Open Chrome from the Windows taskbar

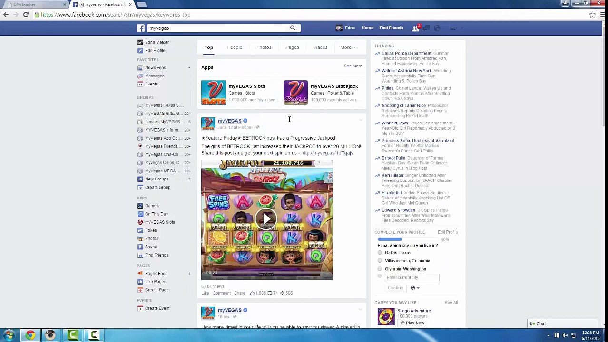tap(30, 335)
